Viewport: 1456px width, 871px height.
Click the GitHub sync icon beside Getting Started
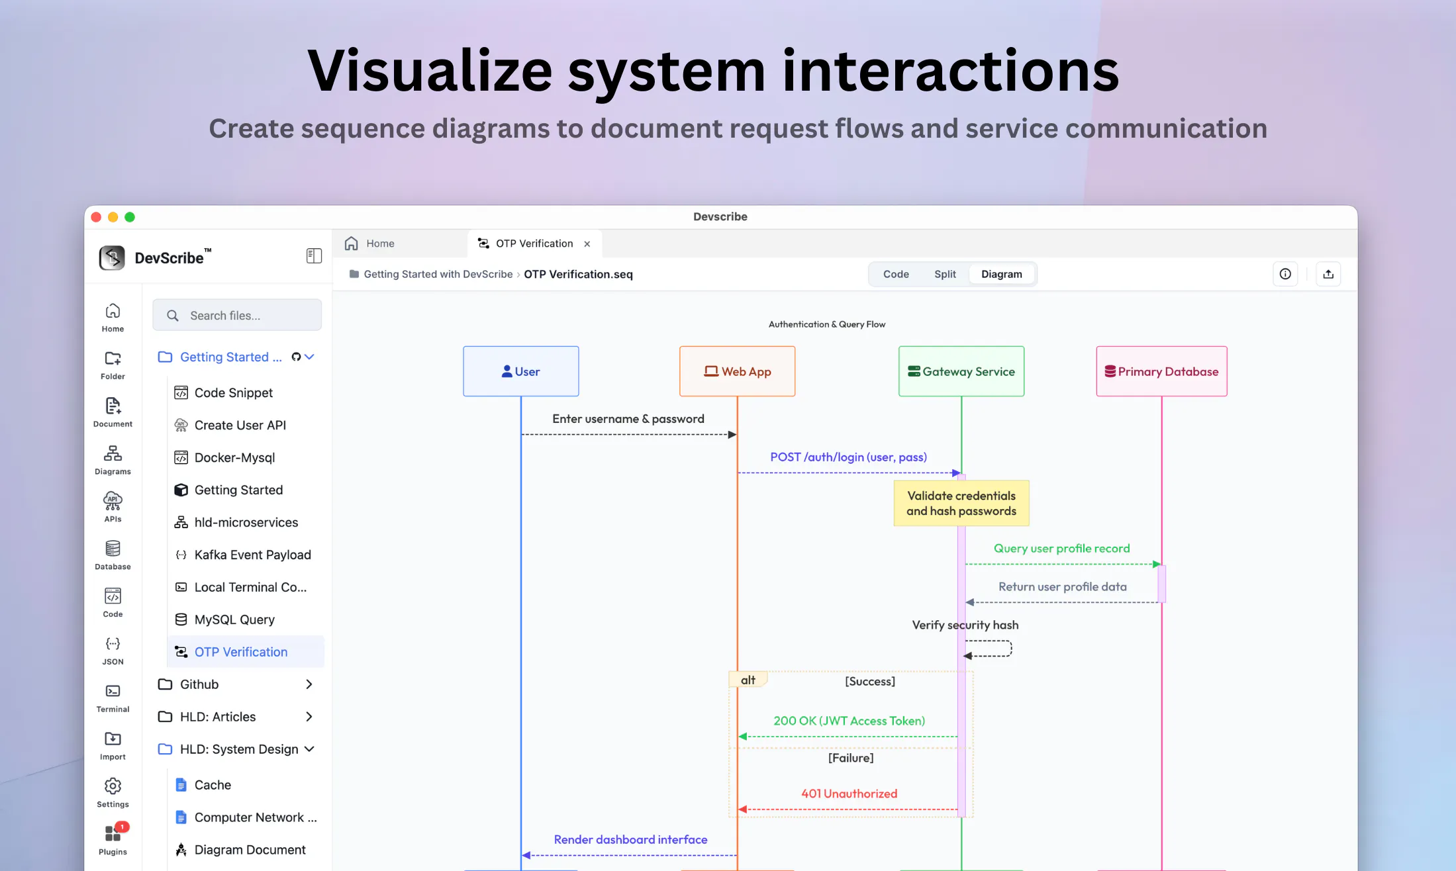point(296,357)
